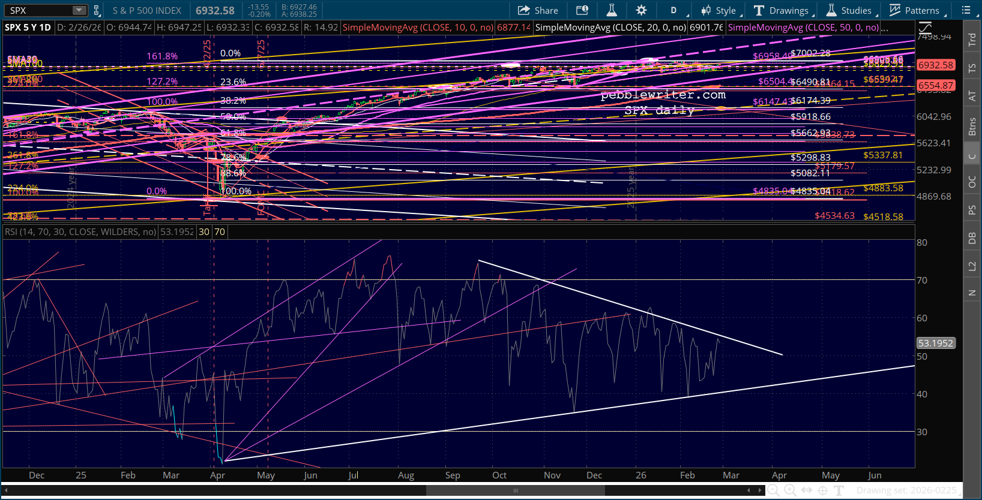
Task: Click the Oct label on time axis
Action: (499, 475)
